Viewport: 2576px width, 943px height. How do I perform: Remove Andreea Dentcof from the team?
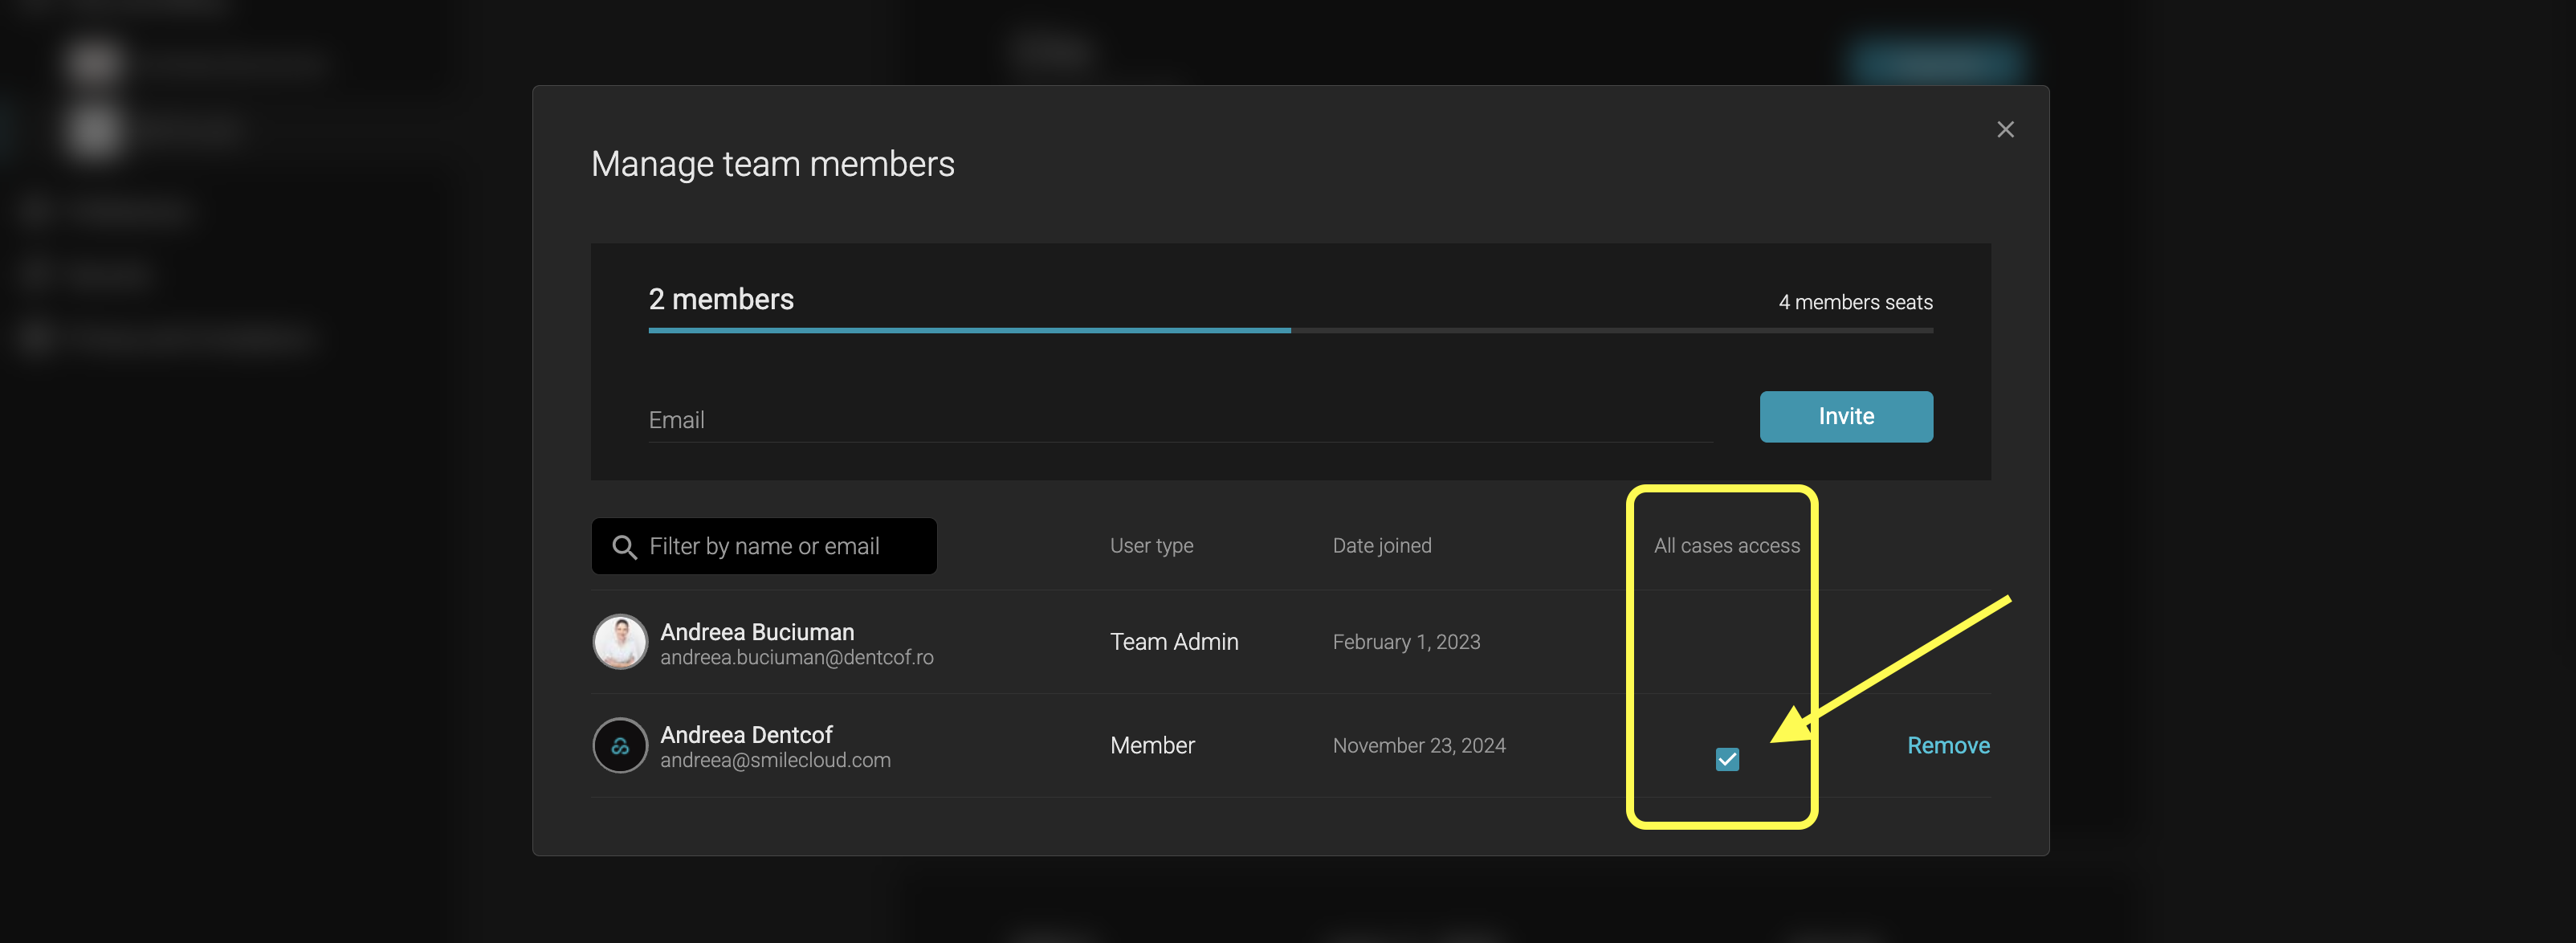(x=1947, y=746)
